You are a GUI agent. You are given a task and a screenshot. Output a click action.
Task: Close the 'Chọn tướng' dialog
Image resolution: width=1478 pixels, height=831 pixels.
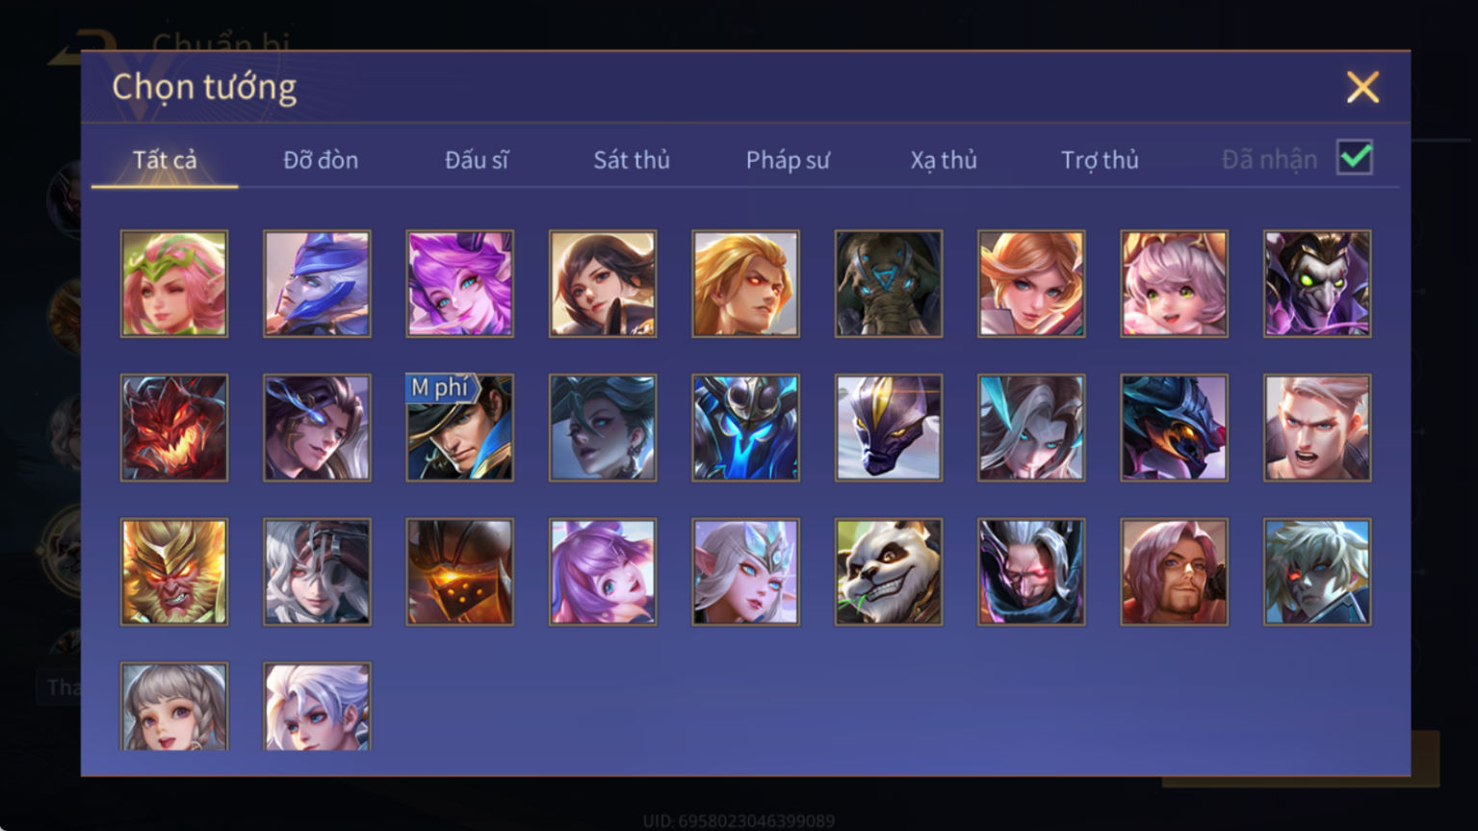click(x=1362, y=88)
